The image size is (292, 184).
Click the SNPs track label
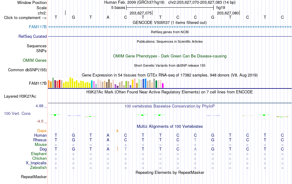click(41, 51)
